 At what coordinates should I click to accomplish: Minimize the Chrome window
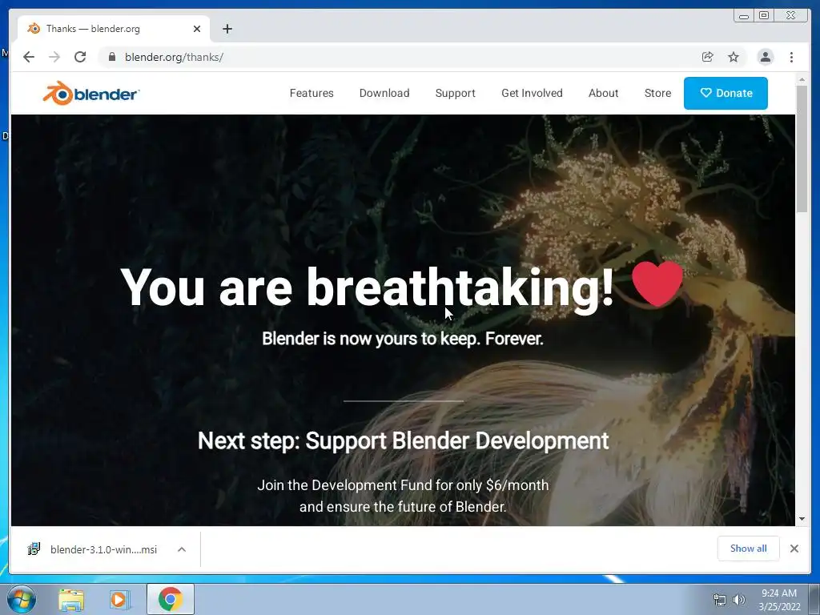click(x=743, y=16)
